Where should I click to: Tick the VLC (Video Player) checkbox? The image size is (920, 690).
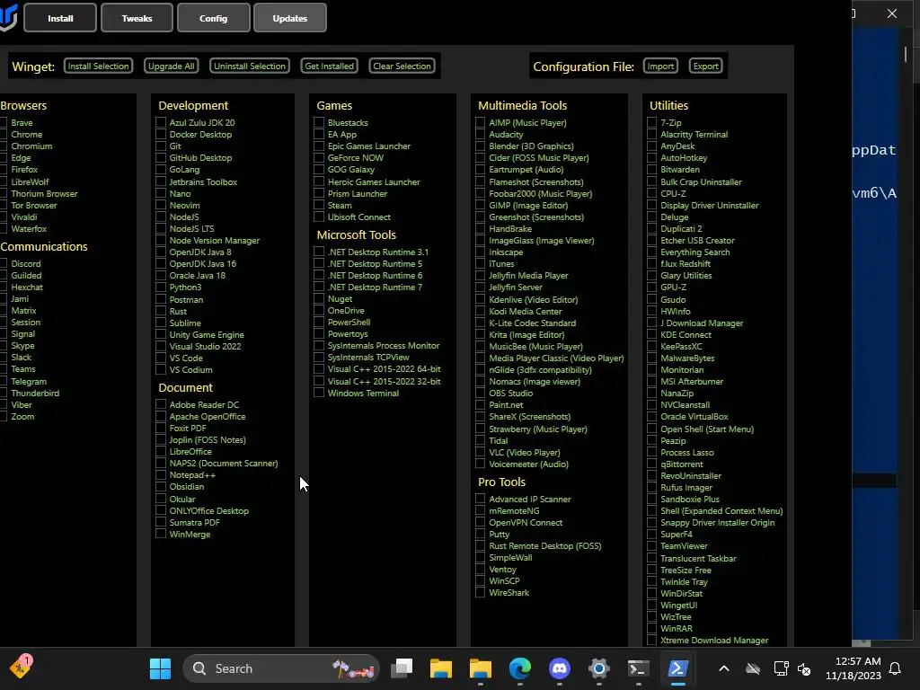(481, 452)
